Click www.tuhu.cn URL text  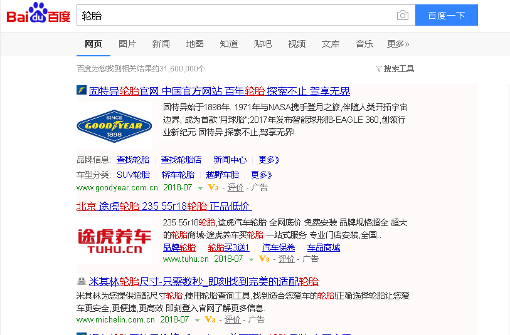tap(186, 259)
